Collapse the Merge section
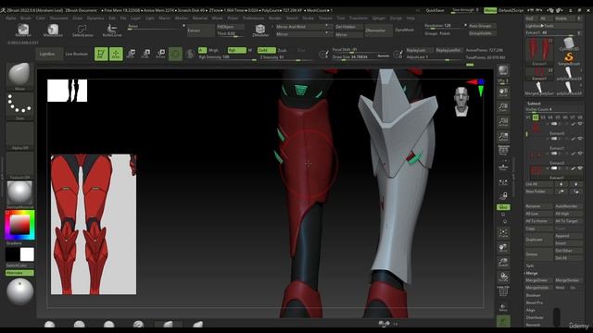 [532, 273]
